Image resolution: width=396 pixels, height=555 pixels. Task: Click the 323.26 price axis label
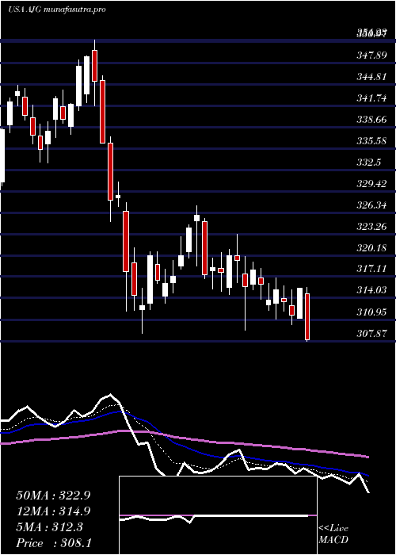click(x=371, y=227)
